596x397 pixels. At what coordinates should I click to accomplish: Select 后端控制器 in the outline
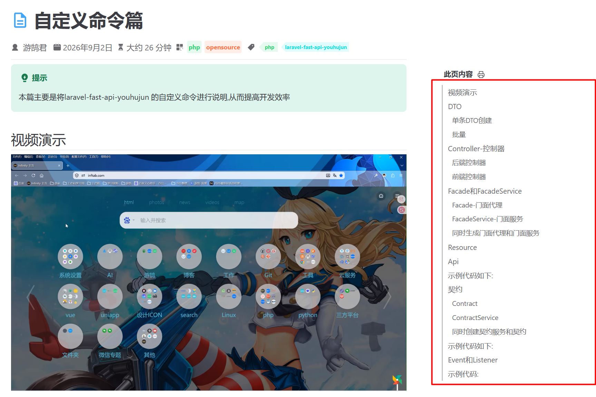pyautogui.click(x=469, y=163)
